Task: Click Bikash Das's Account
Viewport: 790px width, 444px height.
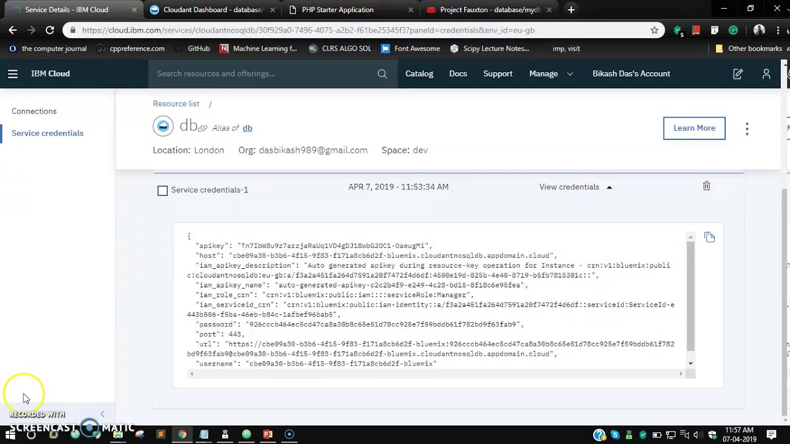Action: click(631, 74)
